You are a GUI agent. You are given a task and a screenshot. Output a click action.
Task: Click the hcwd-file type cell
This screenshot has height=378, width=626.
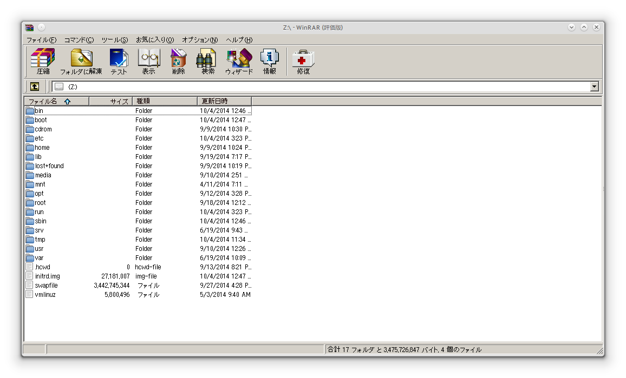click(148, 267)
